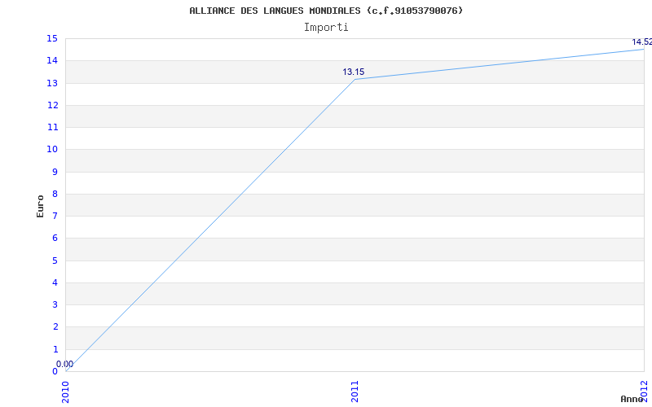Click the y-axis value 6
Image resolution: width=652 pixels, height=407 pixels.
coord(55,238)
